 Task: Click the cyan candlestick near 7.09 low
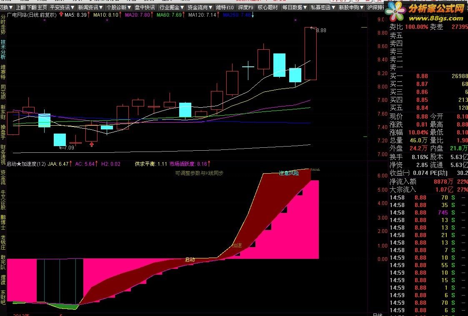point(60,140)
